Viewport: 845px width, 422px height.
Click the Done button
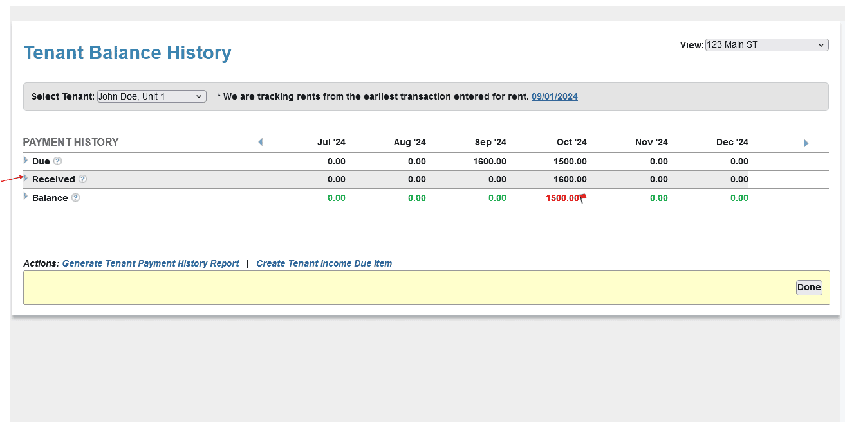click(x=808, y=287)
